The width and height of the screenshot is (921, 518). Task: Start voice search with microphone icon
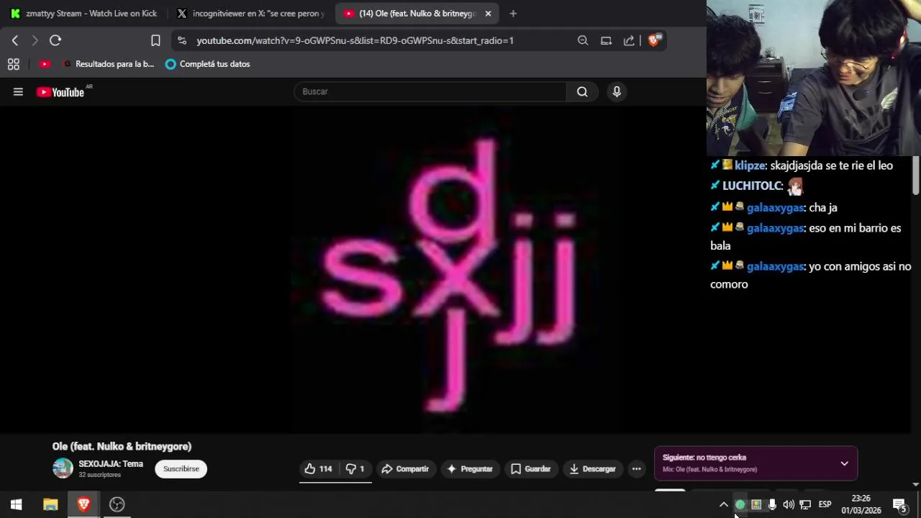pos(617,91)
